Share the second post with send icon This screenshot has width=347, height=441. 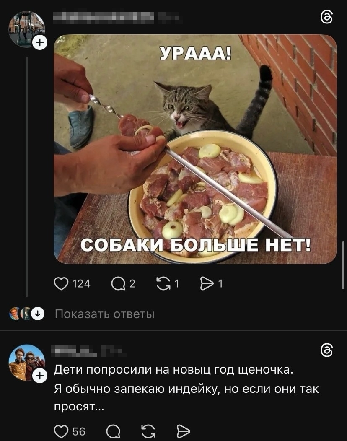[x=183, y=431]
